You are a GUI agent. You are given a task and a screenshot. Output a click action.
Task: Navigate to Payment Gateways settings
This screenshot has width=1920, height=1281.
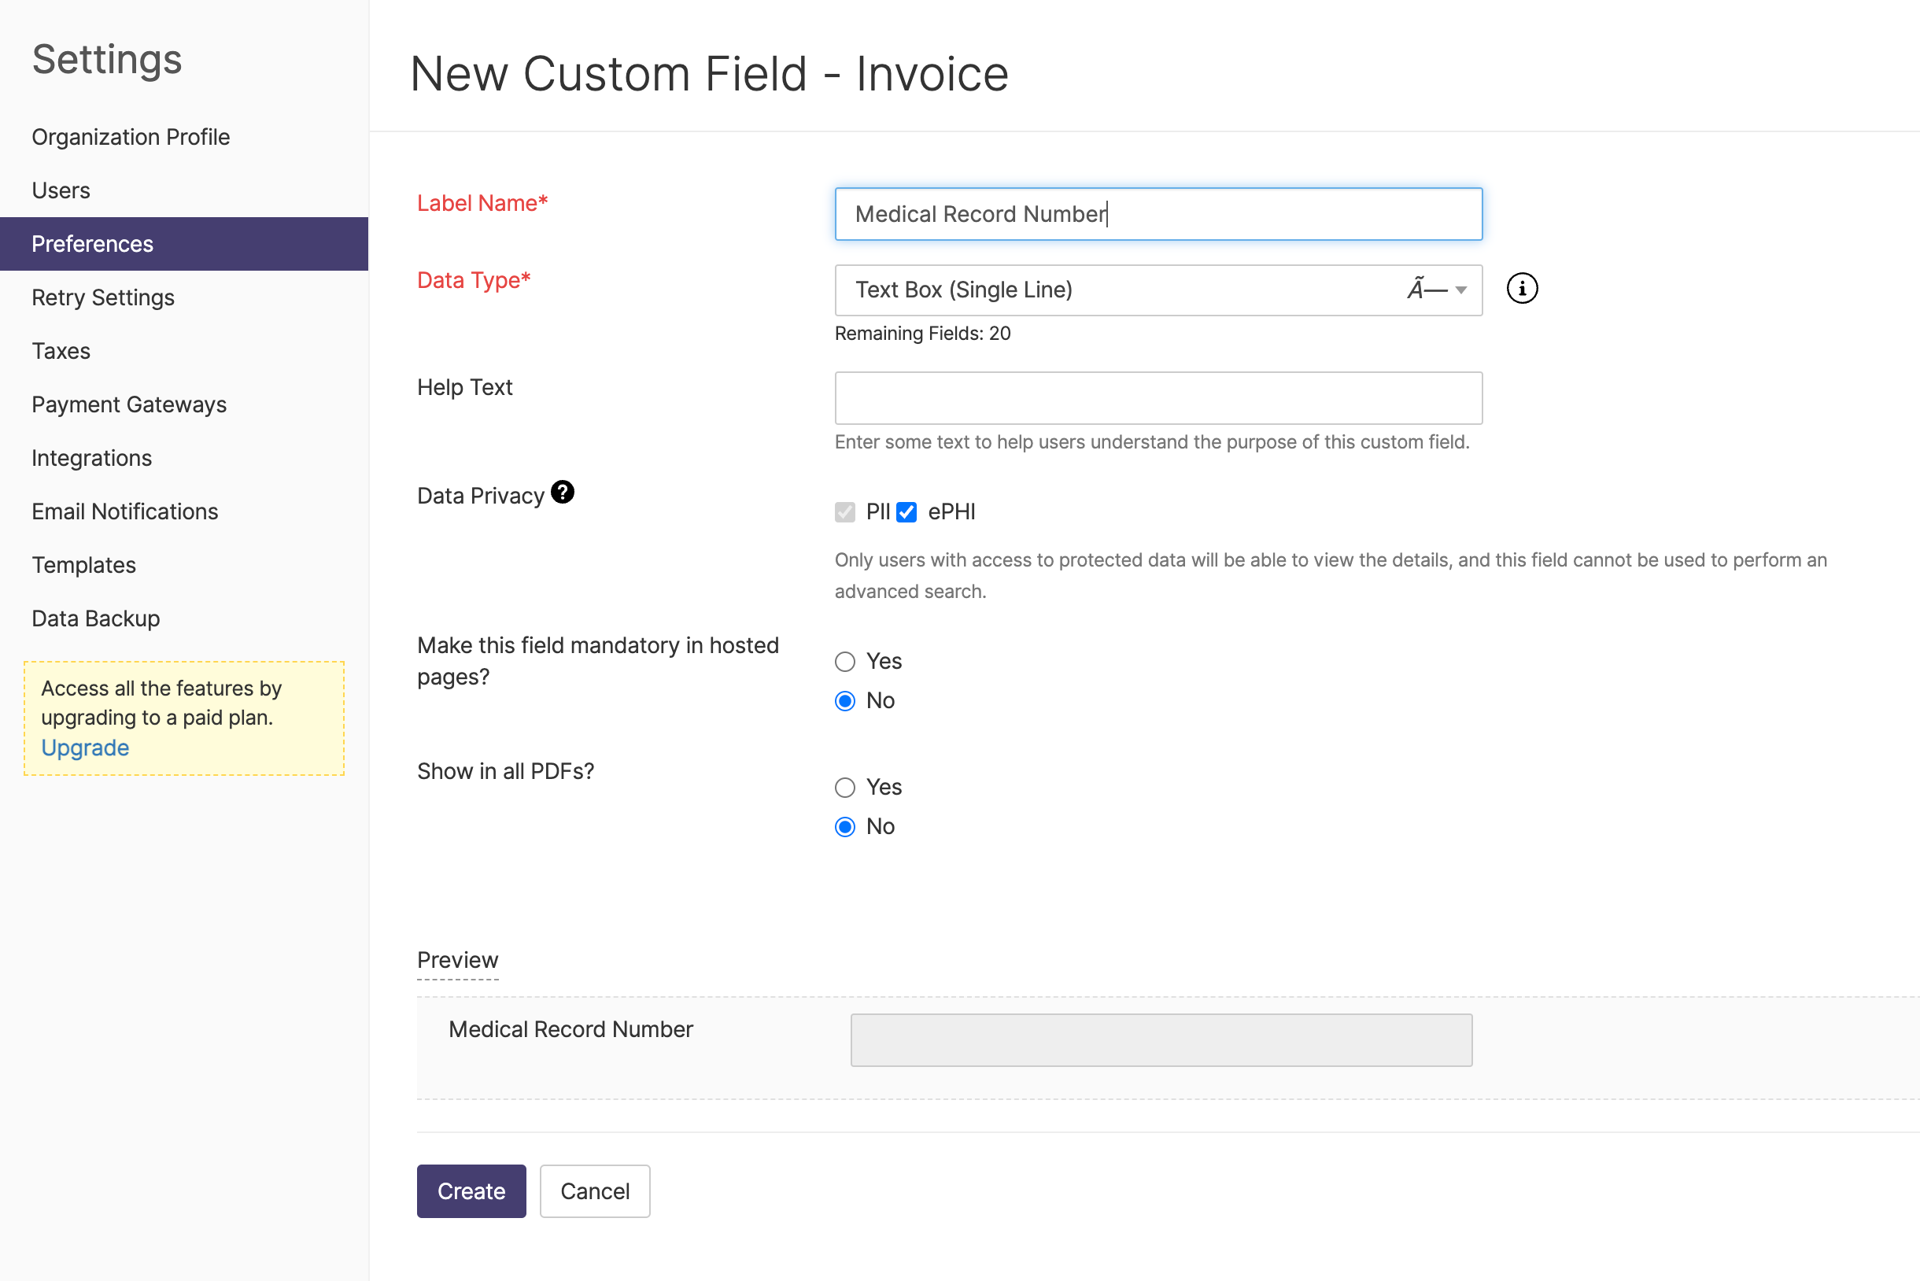(129, 404)
